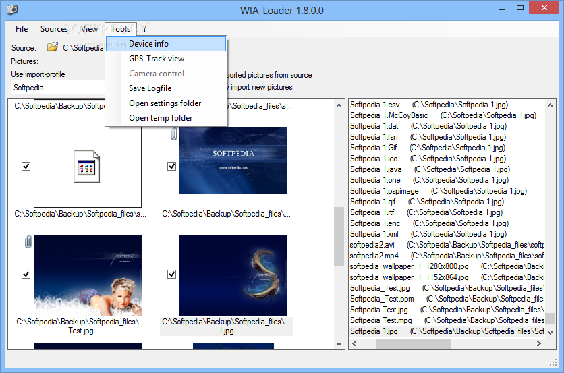Click the resize grip in the status bar
564x373 pixels.
pyautogui.click(x=553, y=364)
